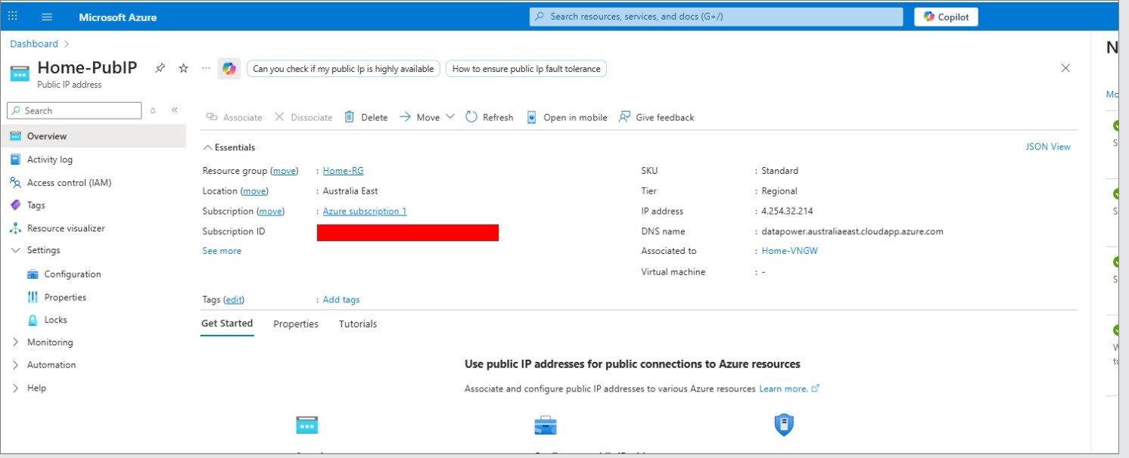Switch to the Tutorials tab
The image size is (1129, 458).
358,324
